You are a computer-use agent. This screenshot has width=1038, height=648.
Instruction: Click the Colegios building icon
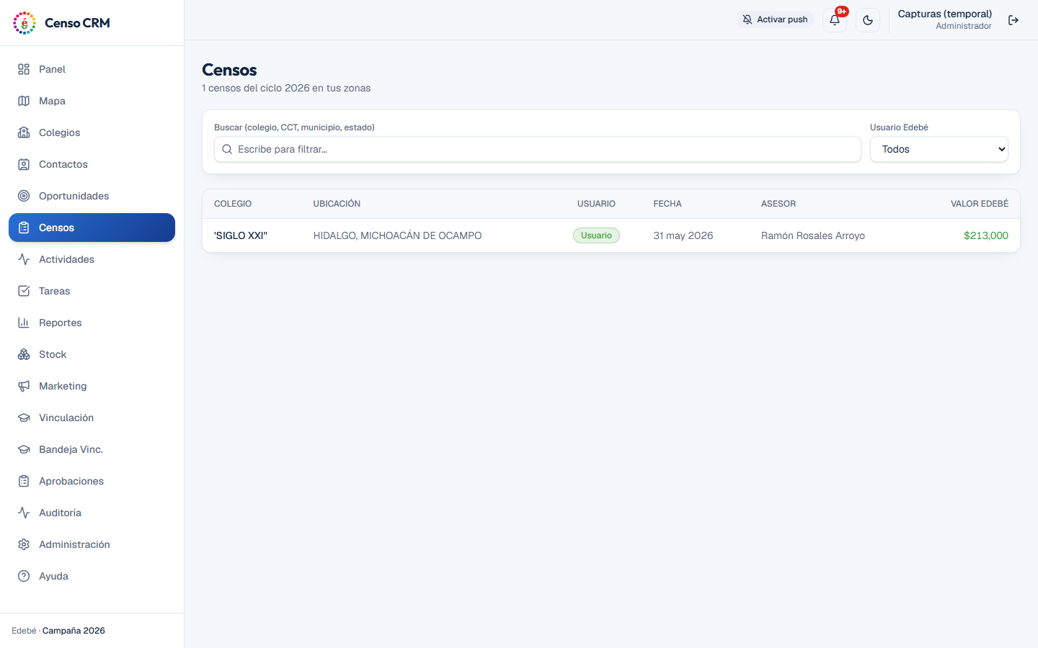coord(24,132)
